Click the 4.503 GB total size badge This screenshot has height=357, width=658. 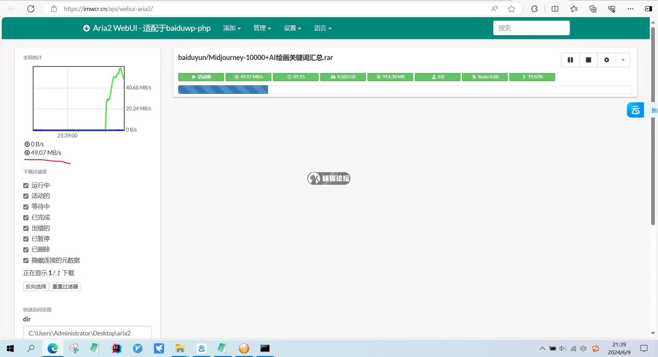tap(343, 77)
